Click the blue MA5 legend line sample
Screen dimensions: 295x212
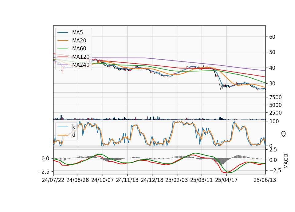(63, 33)
